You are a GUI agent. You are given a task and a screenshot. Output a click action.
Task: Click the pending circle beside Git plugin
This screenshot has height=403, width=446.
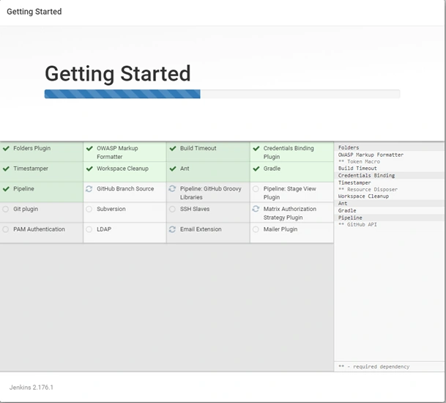pos(5,209)
